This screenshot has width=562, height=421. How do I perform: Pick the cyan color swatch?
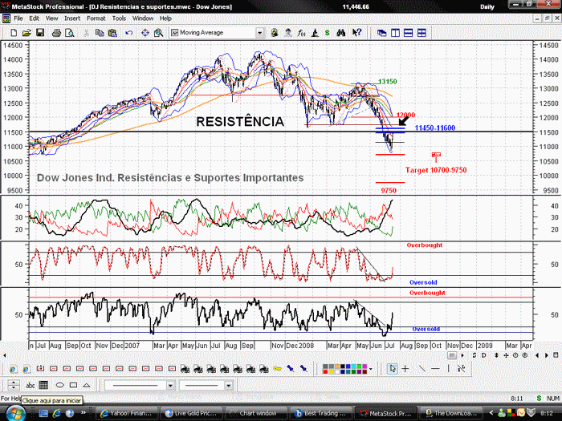(x=354, y=366)
